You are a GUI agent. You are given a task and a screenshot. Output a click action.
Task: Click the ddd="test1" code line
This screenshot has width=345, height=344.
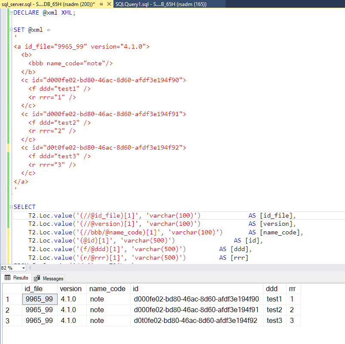[59, 89]
